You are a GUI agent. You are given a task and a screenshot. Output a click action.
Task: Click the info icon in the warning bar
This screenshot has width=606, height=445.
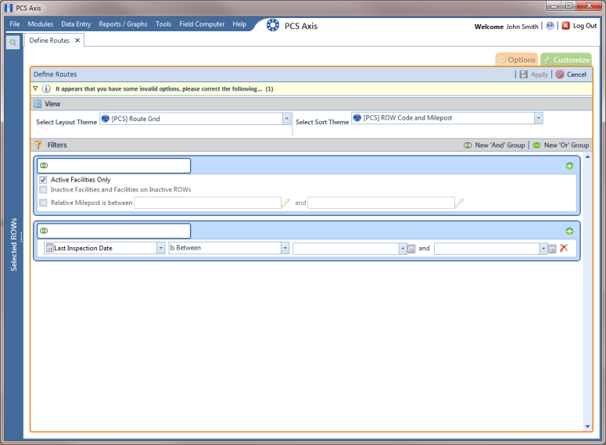[x=46, y=89]
